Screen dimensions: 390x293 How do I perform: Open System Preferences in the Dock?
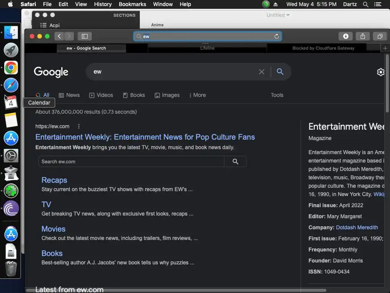click(x=11, y=156)
